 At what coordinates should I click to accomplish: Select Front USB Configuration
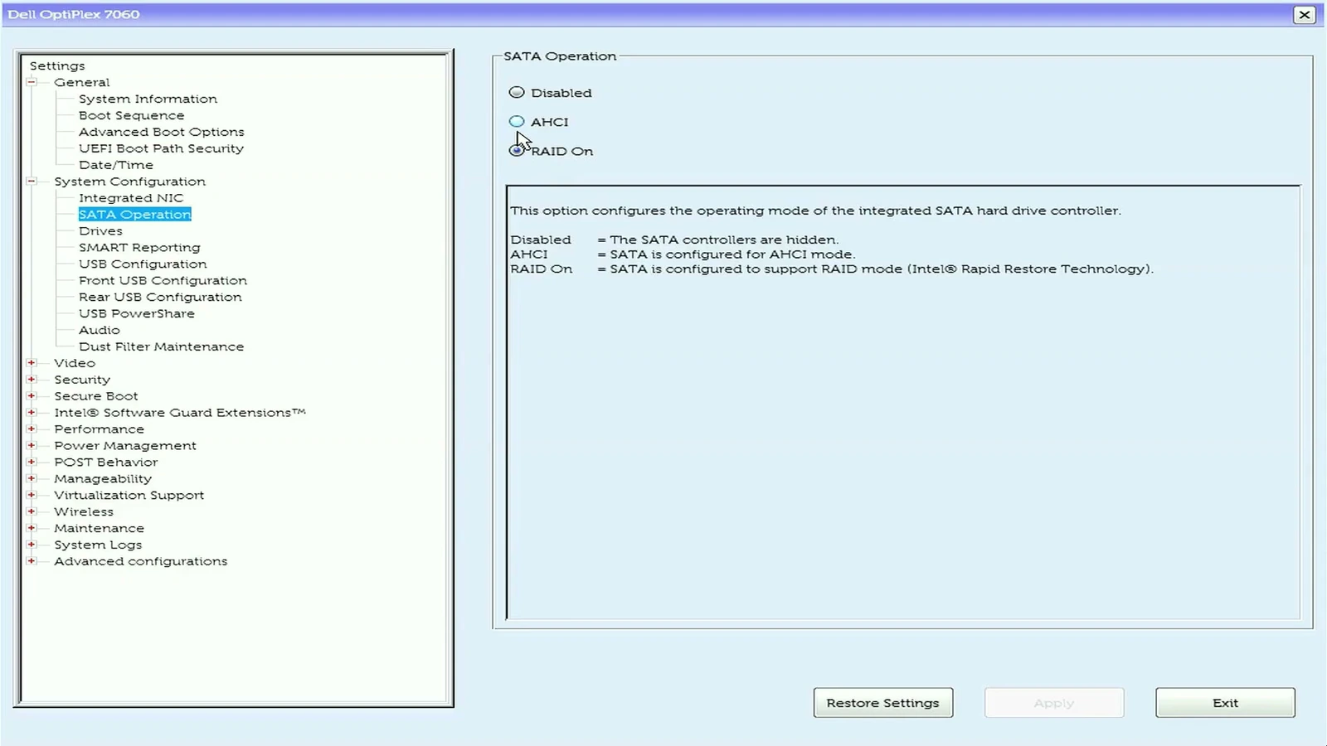(163, 281)
